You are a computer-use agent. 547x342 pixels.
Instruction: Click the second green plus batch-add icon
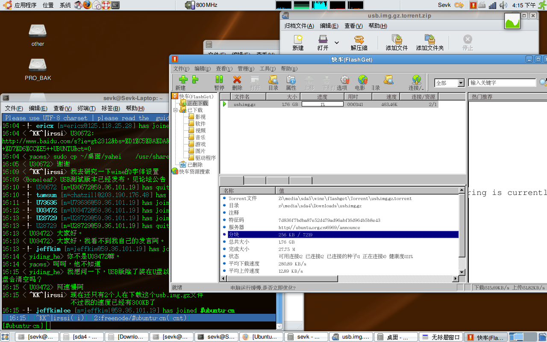195,80
